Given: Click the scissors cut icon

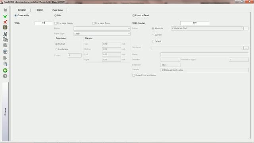Looking at the screenshot, I should [x=5, y=34].
